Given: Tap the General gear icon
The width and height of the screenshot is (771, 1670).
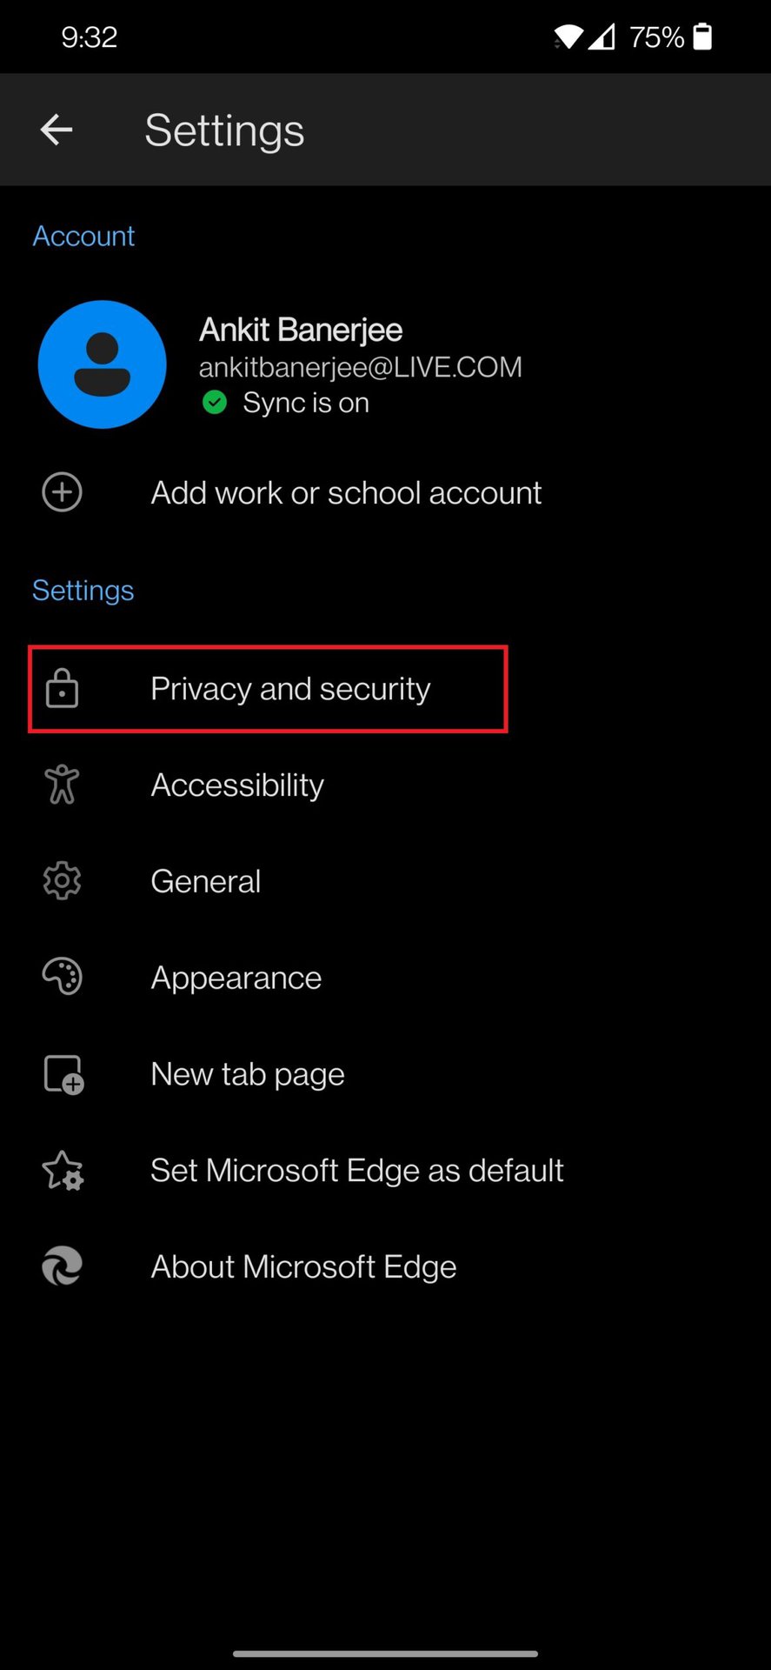Looking at the screenshot, I should (63, 881).
